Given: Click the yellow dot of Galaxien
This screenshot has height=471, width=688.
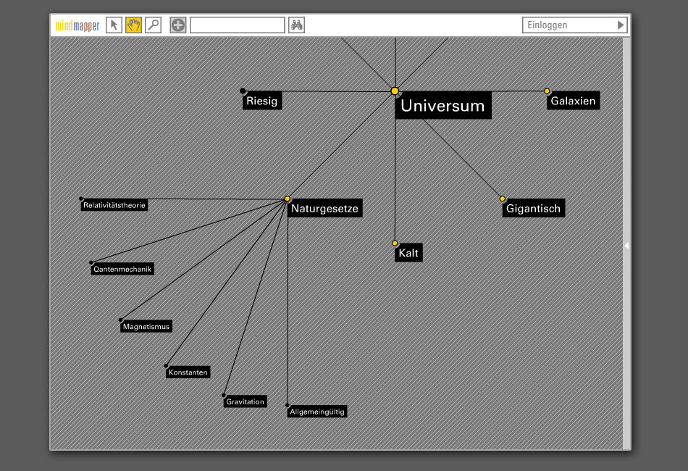Looking at the screenshot, I should click(548, 91).
